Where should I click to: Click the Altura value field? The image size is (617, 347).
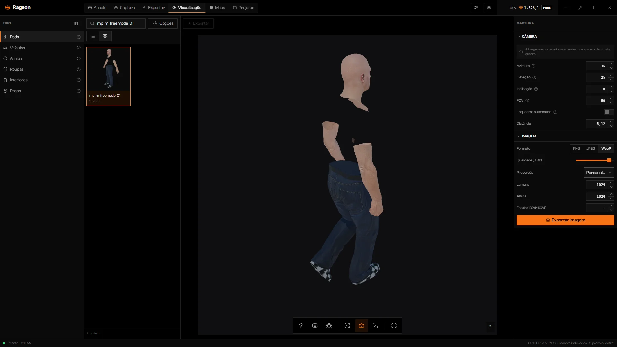(597, 196)
